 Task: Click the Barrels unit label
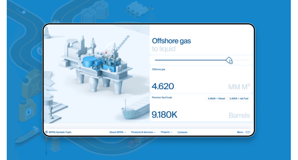click(239, 115)
